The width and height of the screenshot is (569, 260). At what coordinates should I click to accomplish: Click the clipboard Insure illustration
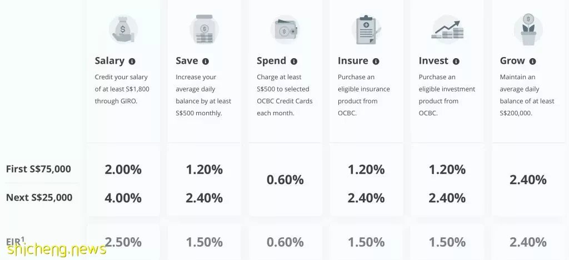pyautogui.click(x=366, y=29)
